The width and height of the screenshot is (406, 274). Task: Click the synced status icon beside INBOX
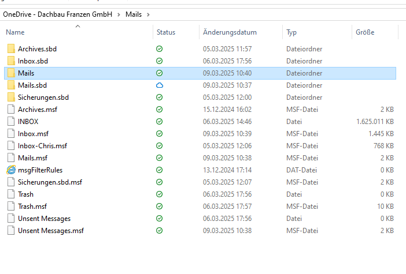point(159,122)
